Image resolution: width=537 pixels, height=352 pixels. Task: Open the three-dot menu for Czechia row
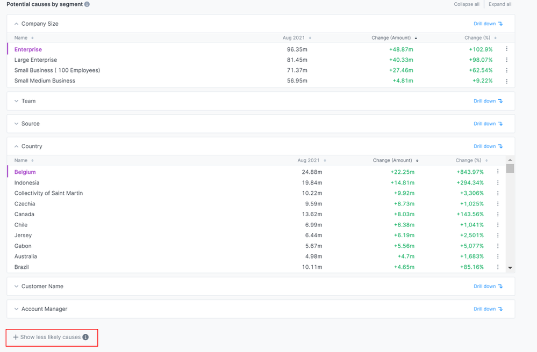[x=498, y=204]
